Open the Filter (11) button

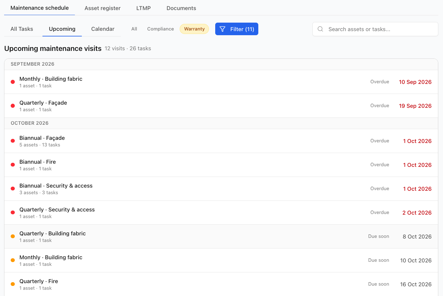237,29
